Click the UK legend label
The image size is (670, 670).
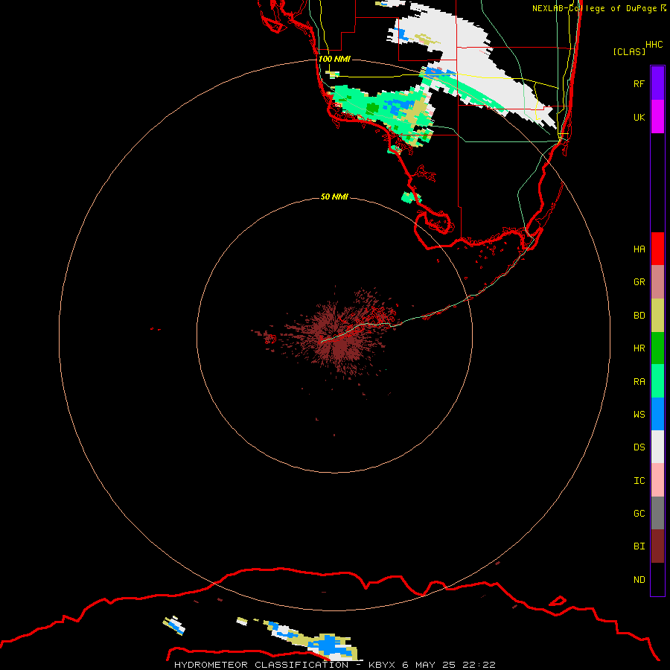coord(639,117)
